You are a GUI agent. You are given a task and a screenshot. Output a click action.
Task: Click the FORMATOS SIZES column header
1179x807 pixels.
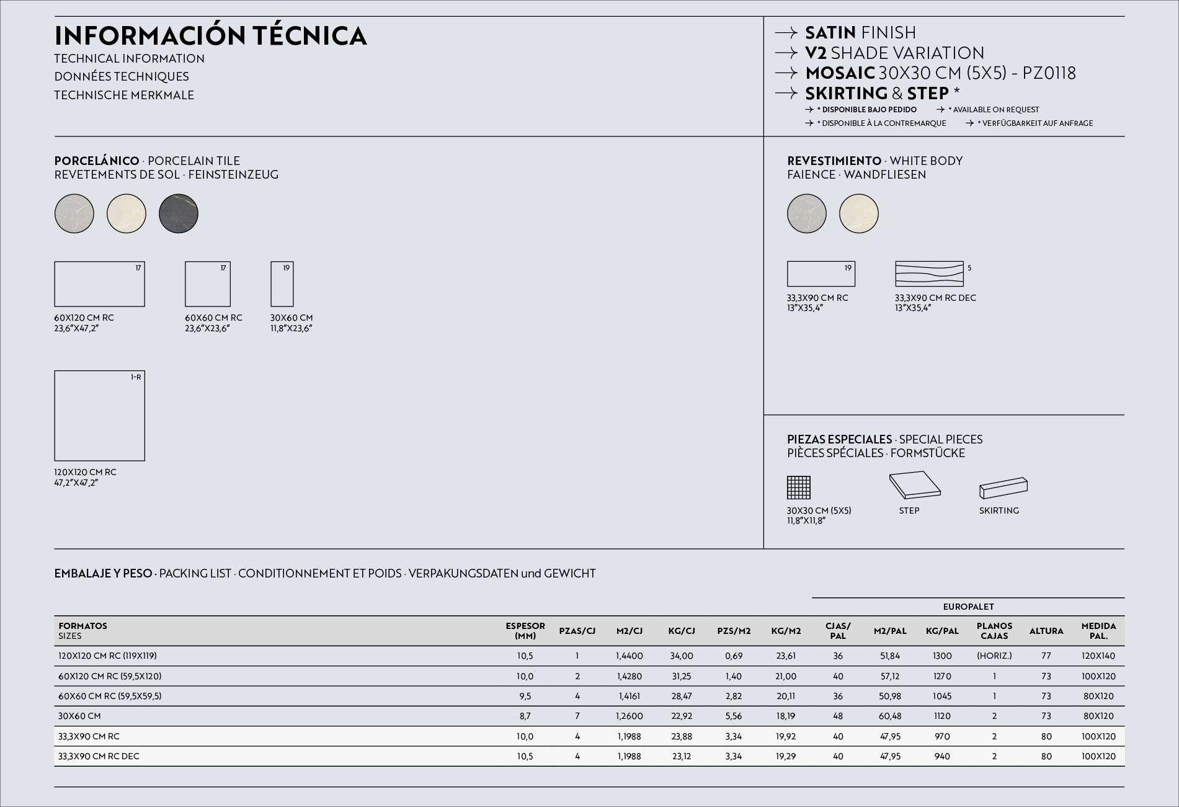[x=82, y=631]
